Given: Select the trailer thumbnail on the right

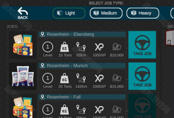Looking at the screenshot, I should (x=170, y=38).
